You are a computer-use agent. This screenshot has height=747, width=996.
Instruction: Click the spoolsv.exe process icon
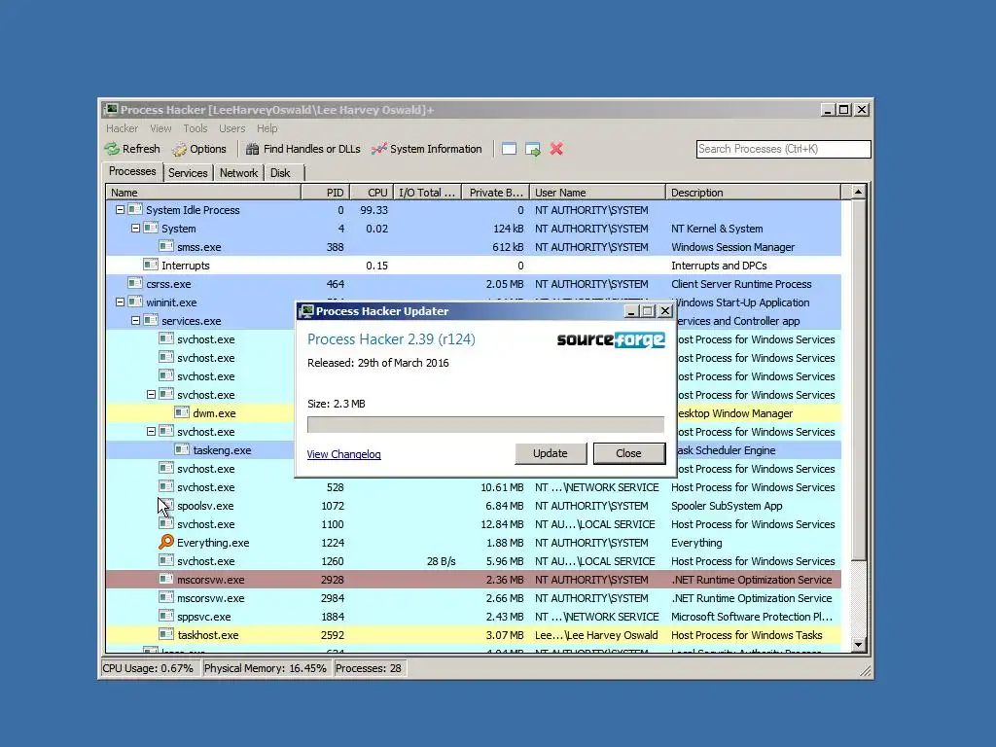[166, 505]
